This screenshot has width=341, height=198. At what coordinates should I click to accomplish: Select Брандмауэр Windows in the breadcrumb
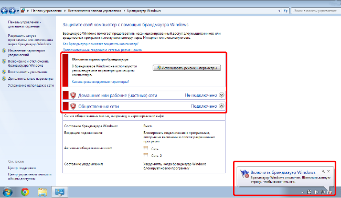point(144,11)
